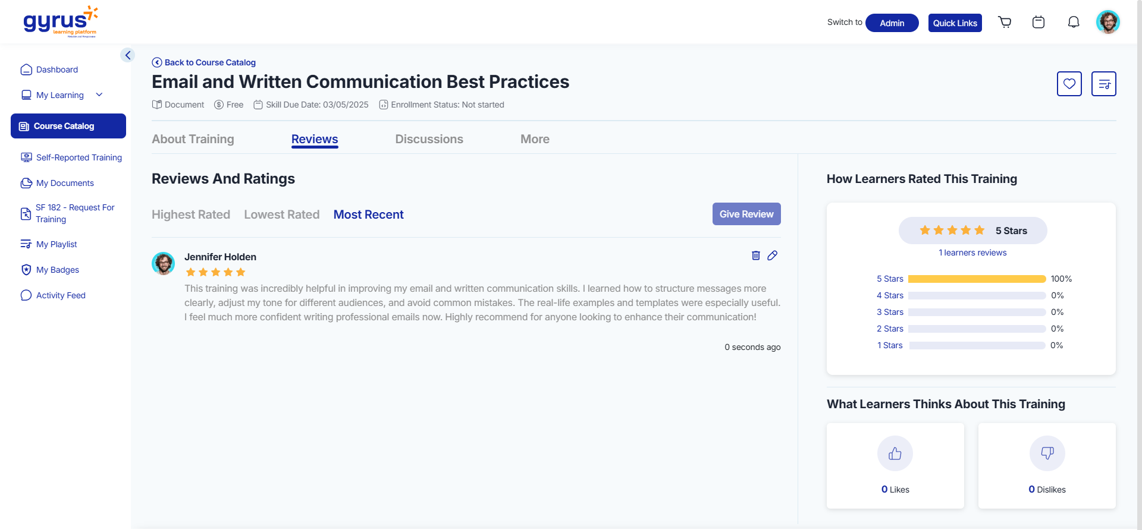This screenshot has height=530, width=1142.
Task: Edit the review using pencil icon
Action: coord(772,255)
